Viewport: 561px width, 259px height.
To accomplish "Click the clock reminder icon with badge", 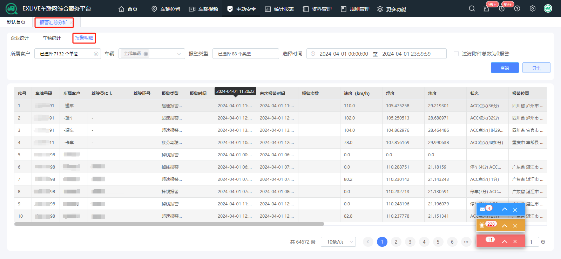I will [x=502, y=9].
